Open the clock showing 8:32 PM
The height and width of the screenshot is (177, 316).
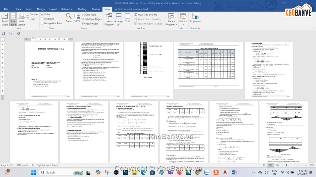coord(303,172)
